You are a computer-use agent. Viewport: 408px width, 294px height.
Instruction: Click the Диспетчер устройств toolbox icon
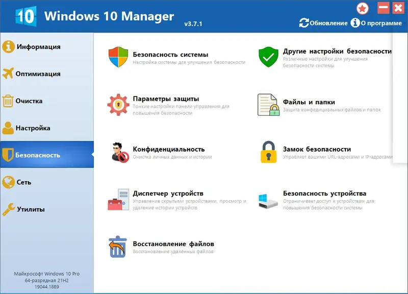(118, 200)
